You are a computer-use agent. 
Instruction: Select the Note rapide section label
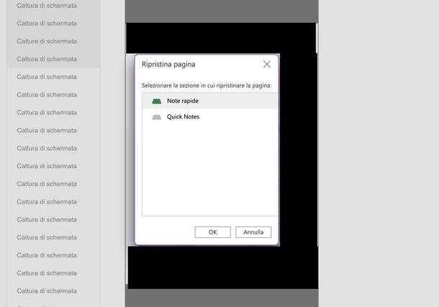(183, 101)
